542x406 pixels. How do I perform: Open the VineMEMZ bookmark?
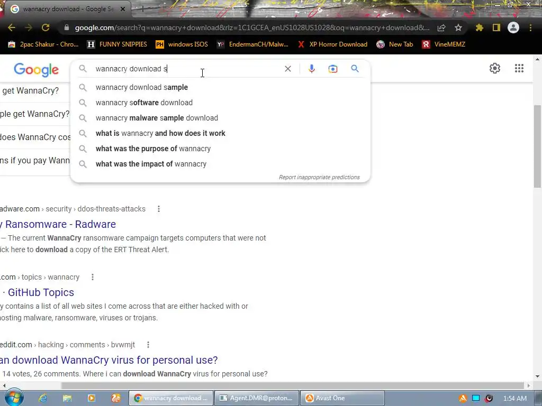pos(444,44)
